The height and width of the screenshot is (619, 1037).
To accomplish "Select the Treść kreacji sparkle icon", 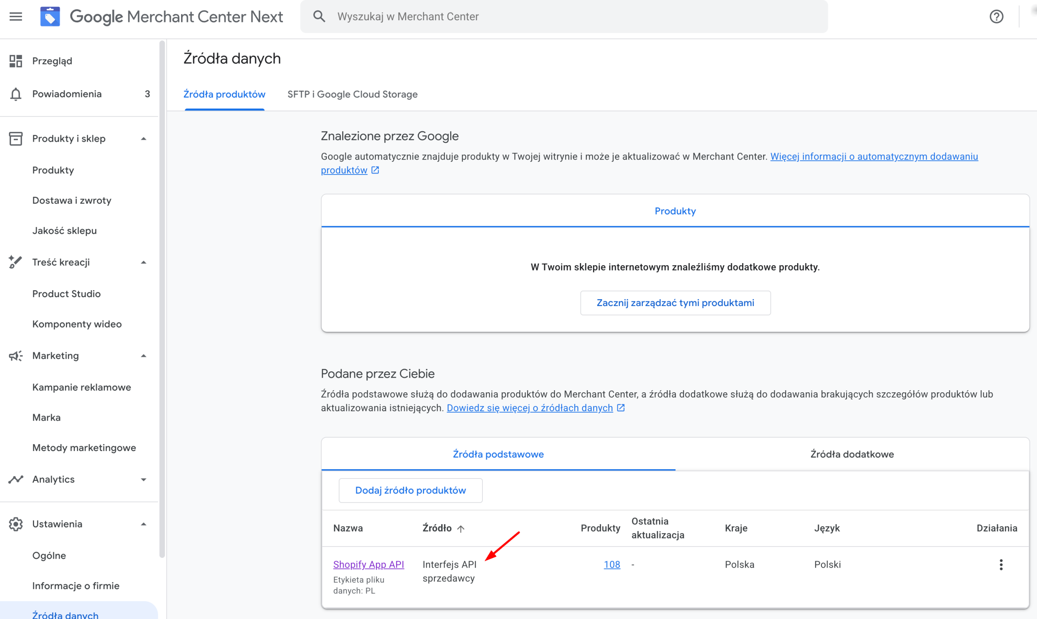I will point(16,262).
